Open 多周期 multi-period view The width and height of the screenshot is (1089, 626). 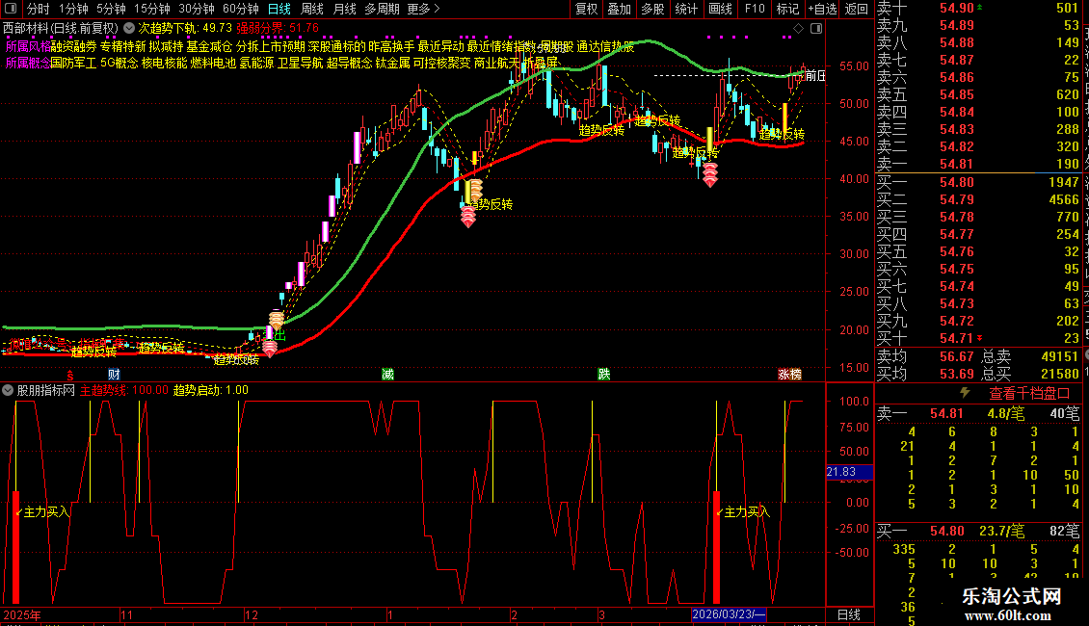[x=382, y=9]
